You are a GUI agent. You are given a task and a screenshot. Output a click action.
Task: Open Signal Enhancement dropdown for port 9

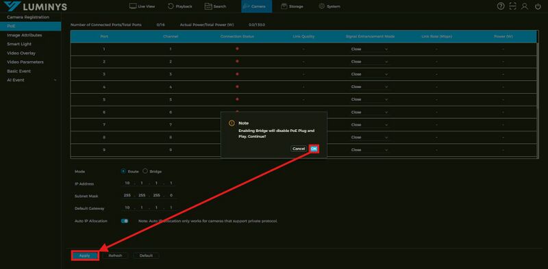point(369,150)
